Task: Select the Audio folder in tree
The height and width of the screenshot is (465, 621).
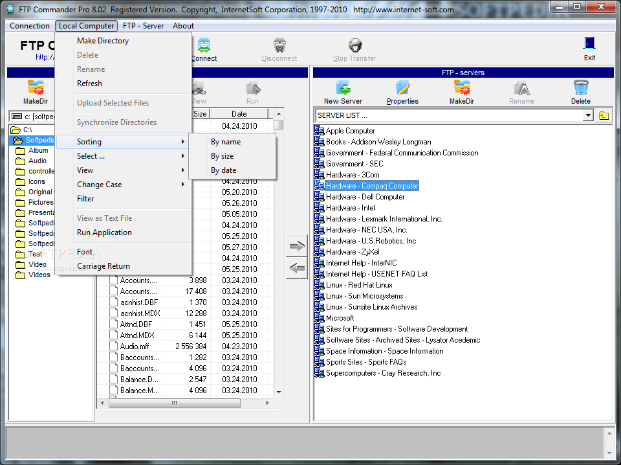Action: click(x=38, y=161)
